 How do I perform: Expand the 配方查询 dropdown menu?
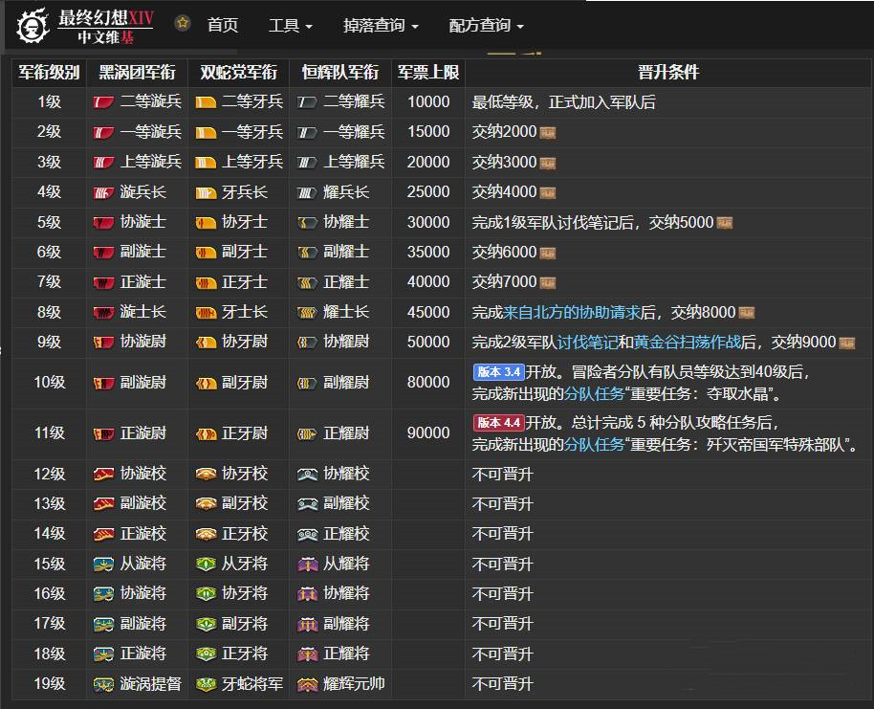(x=486, y=26)
